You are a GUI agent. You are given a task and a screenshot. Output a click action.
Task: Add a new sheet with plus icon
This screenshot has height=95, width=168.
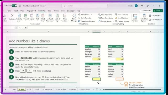pos(97,89)
